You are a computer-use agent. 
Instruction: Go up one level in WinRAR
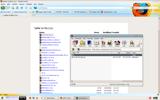[73, 49]
